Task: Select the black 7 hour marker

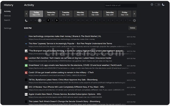Action: pos(48,20)
